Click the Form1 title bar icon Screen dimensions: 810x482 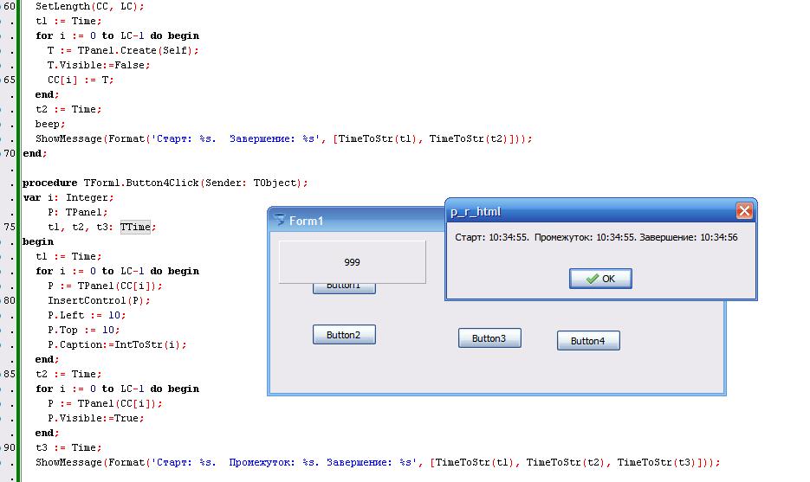279,220
